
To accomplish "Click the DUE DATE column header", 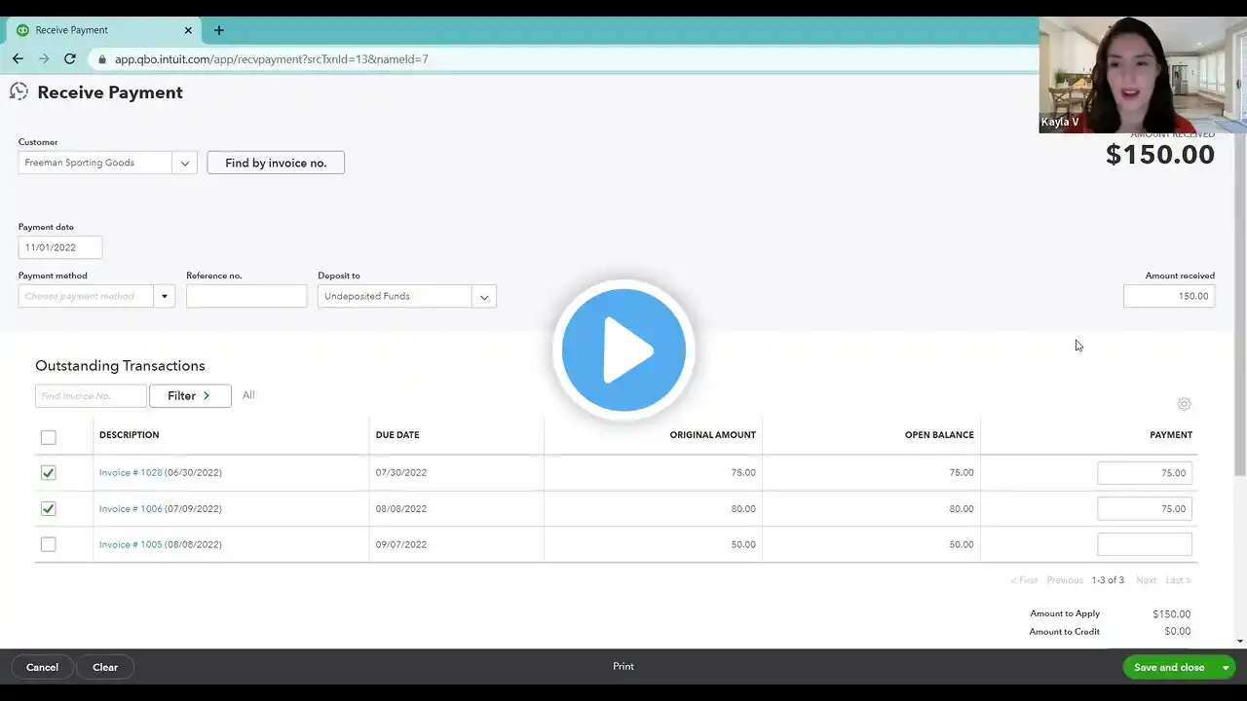I will tap(397, 435).
